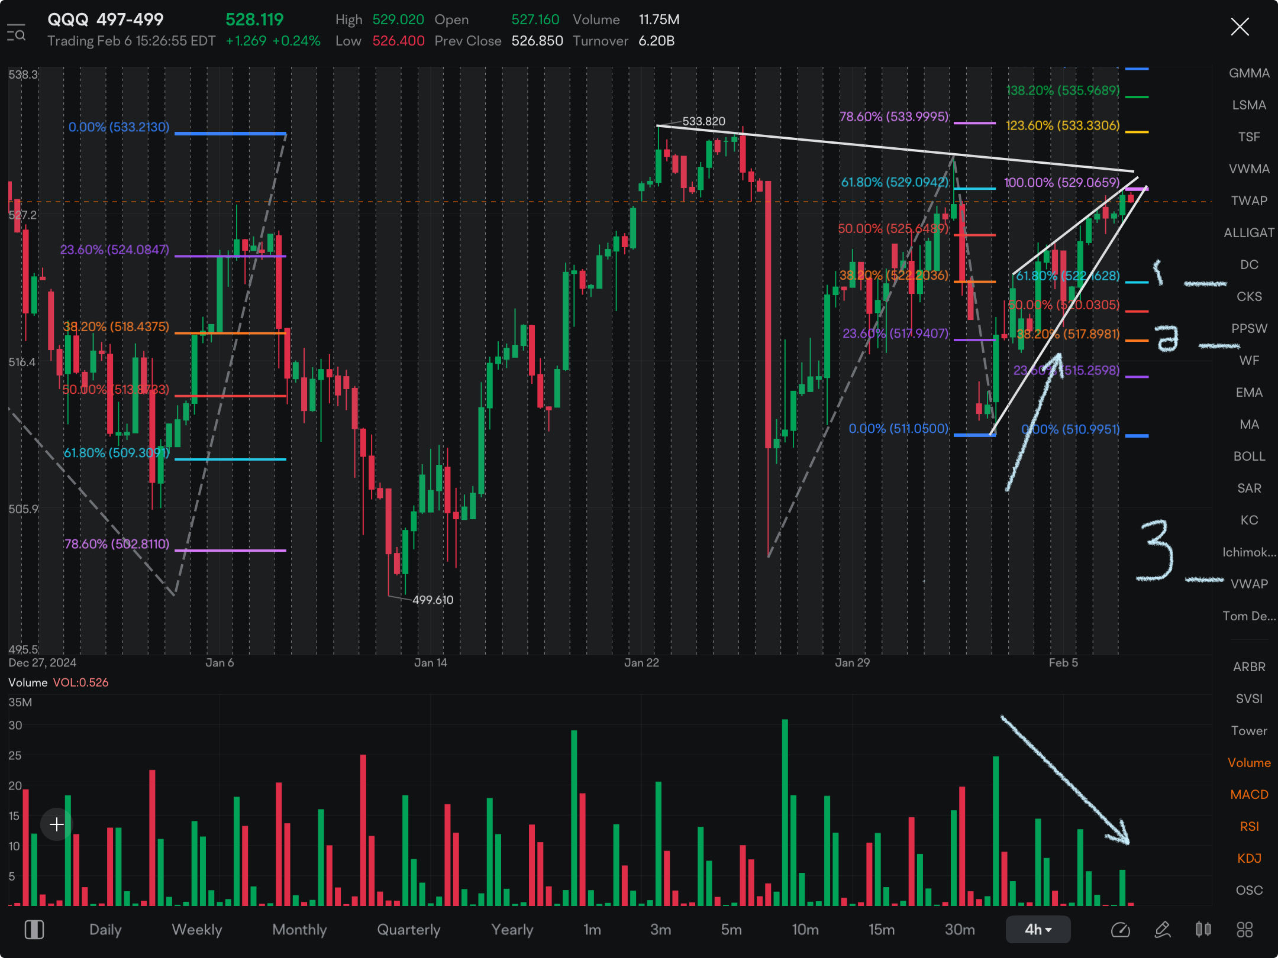The height and width of the screenshot is (958, 1278).
Task: Select the 10m interval
Action: (805, 930)
